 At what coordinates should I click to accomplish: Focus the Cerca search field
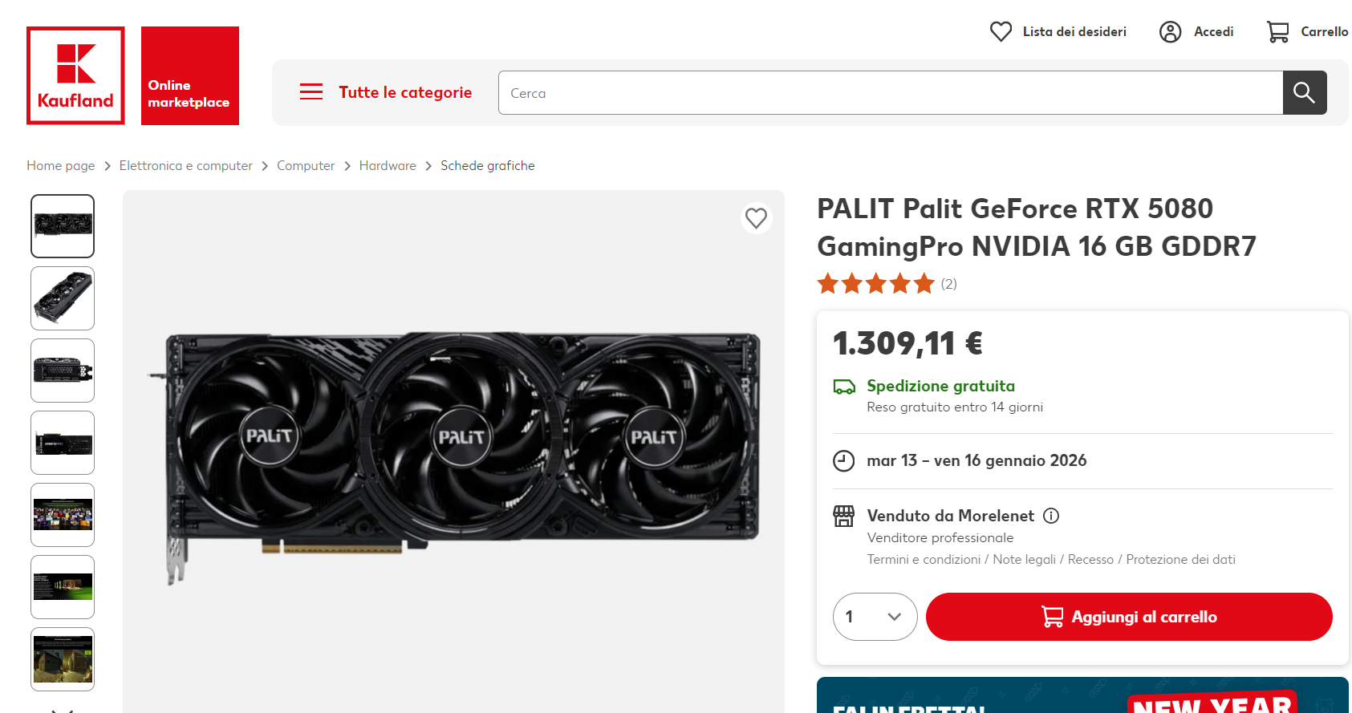(891, 93)
